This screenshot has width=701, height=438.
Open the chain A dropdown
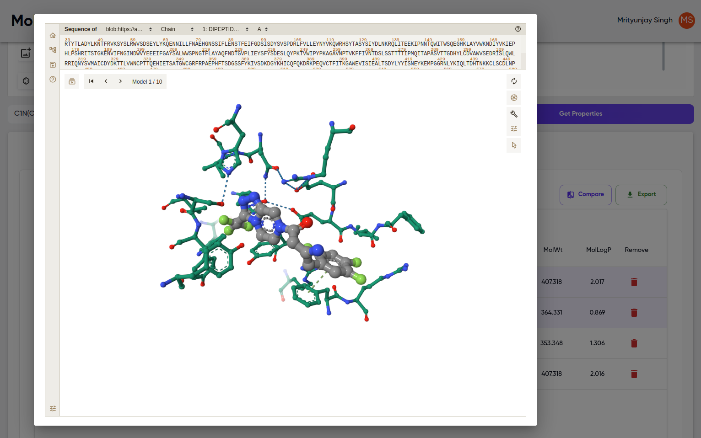(x=262, y=29)
